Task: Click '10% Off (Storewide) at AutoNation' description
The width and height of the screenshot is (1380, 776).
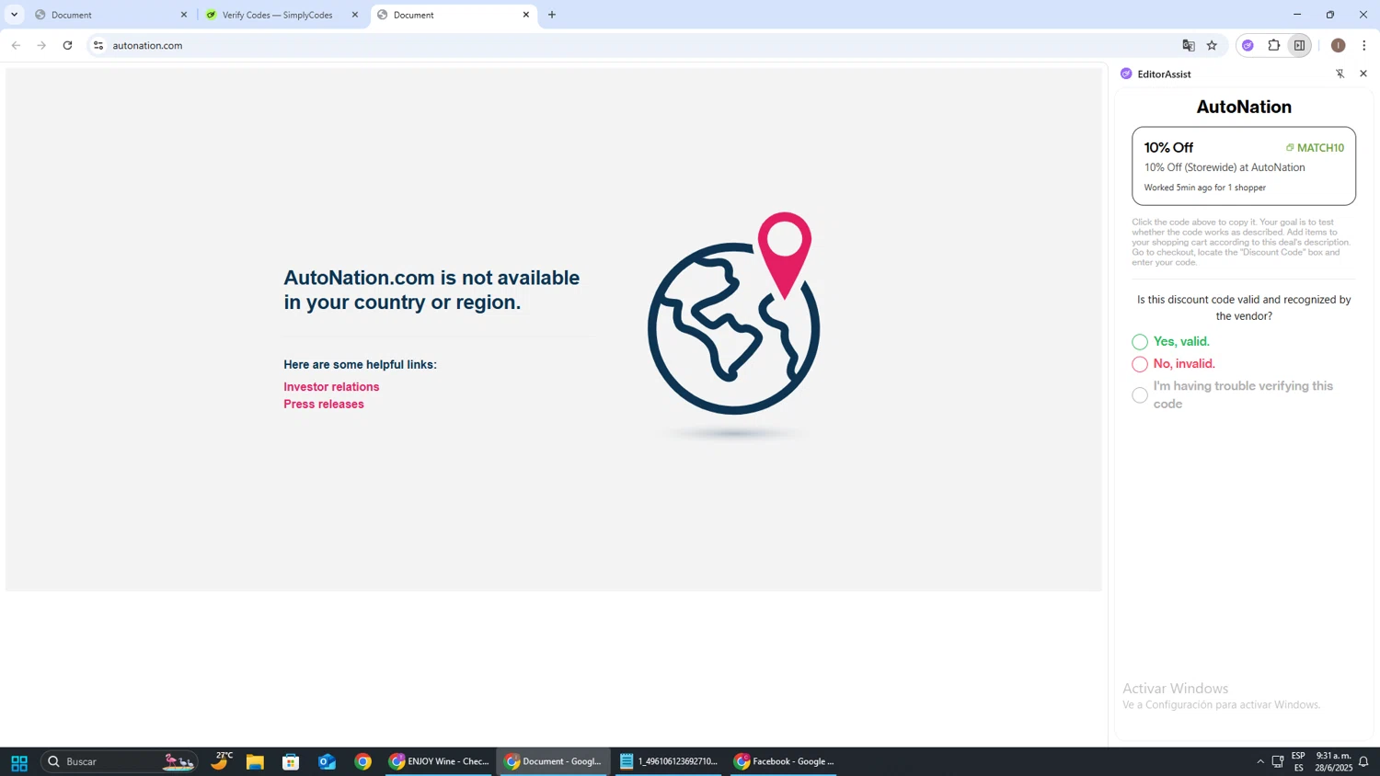Action: click(x=1225, y=168)
